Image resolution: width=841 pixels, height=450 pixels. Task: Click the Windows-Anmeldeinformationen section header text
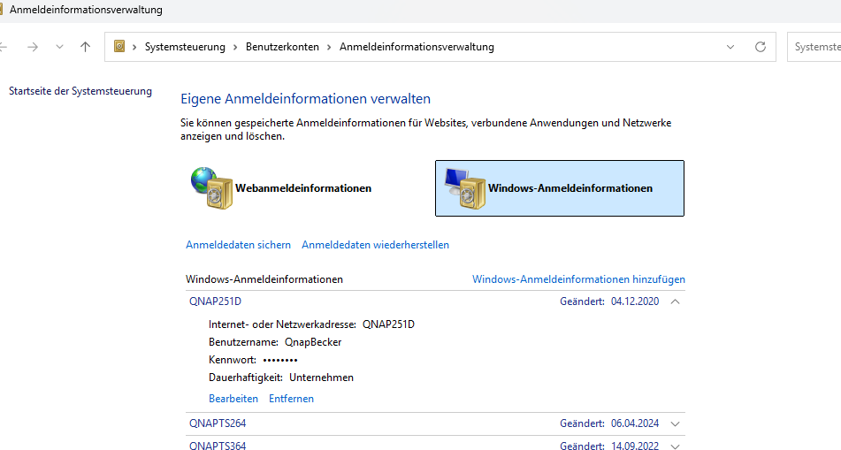point(264,279)
